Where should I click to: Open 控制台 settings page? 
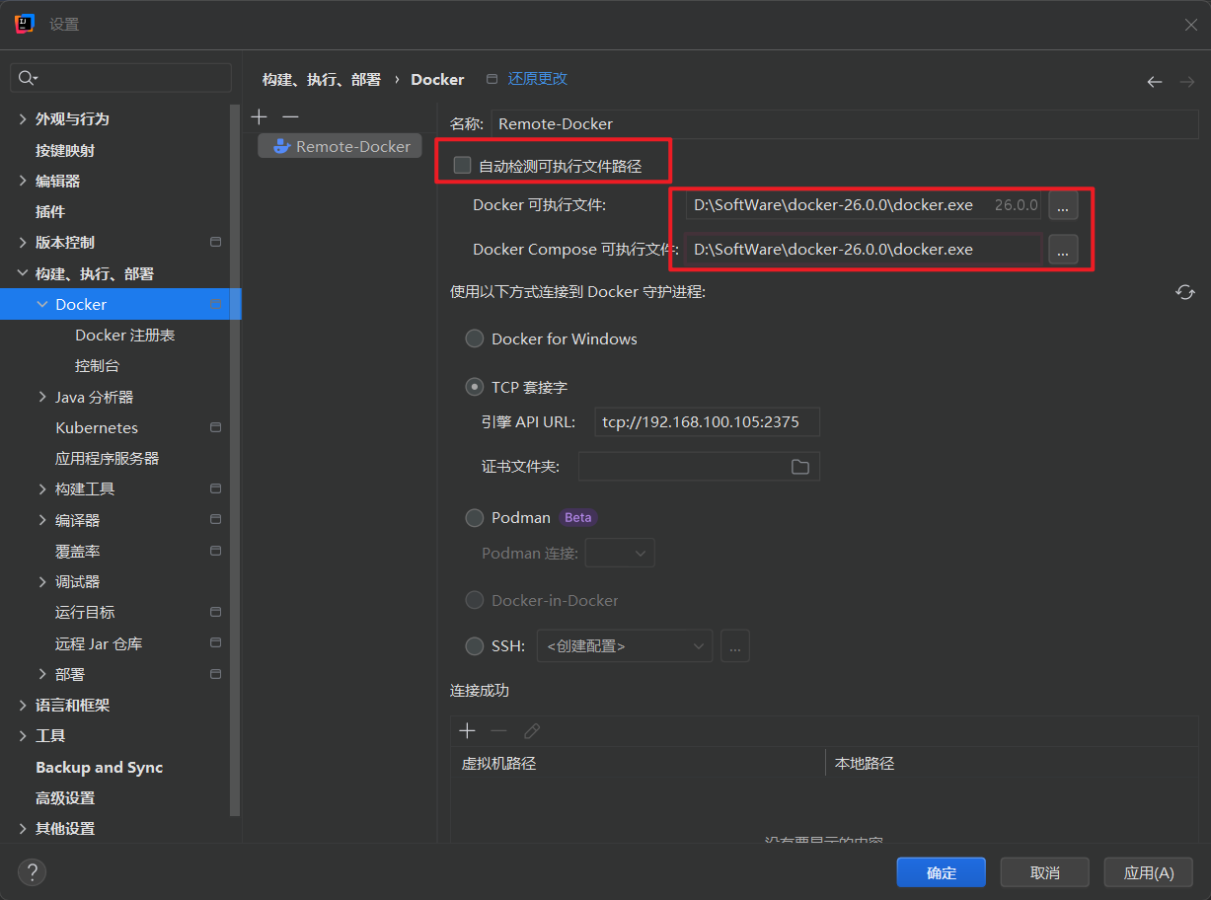[x=97, y=365]
